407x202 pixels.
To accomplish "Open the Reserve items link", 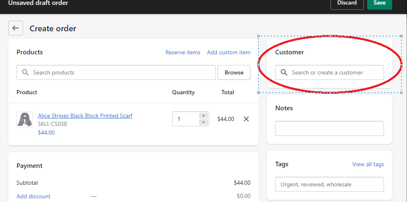I will click(183, 52).
